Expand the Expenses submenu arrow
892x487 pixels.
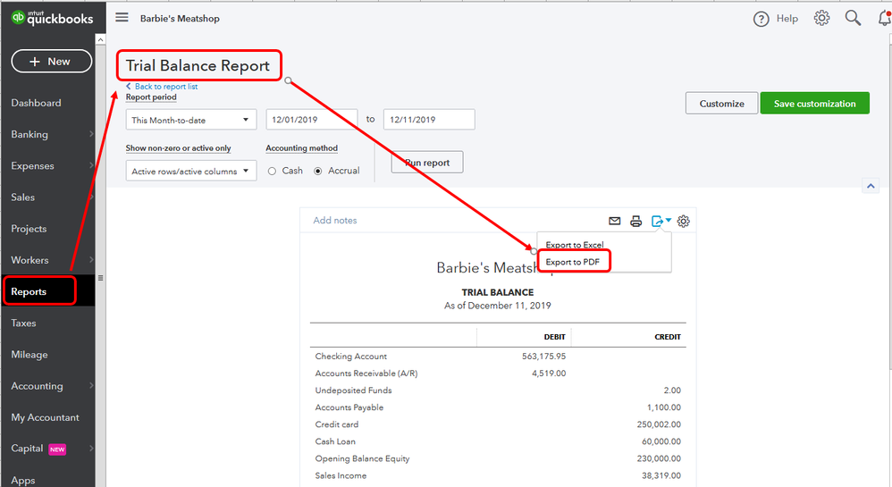coord(91,165)
